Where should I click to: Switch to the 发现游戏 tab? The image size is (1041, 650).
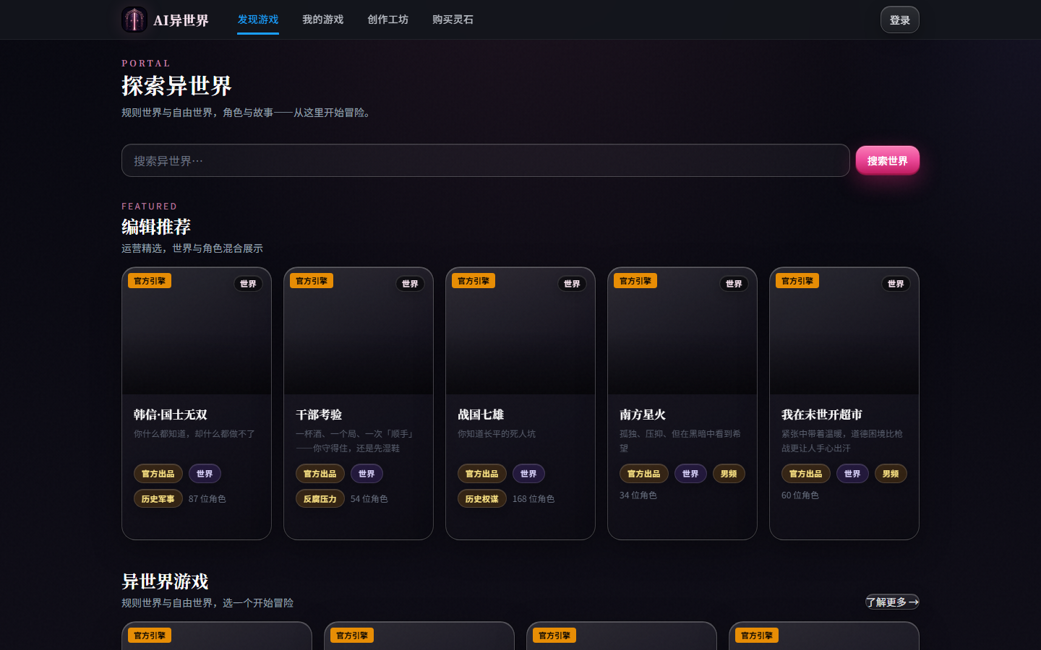[x=258, y=19]
